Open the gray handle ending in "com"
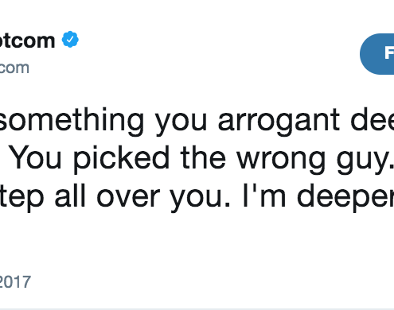The image size is (394, 310). point(14,68)
